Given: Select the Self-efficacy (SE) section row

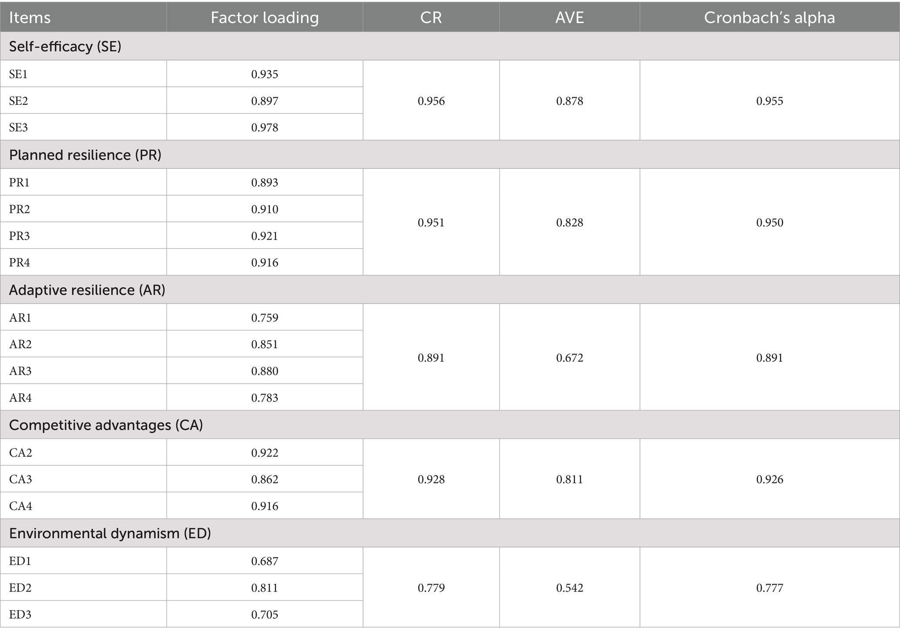Looking at the screenshot, I should click(x=65, y=46).
